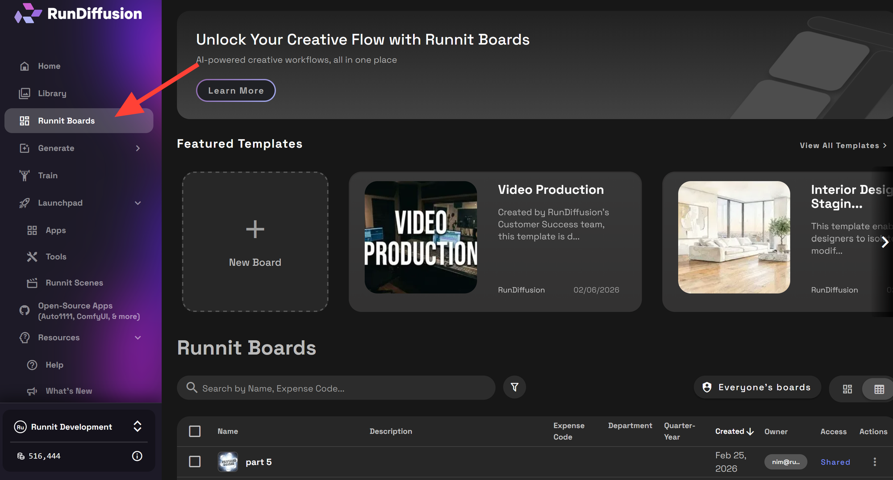Click the RunDiffusion logo
Viewport: 893px width, 480px height.
pyautogui.click(x=79, y=13)
